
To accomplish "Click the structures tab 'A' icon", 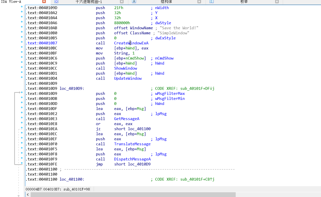I will (134, 2).
